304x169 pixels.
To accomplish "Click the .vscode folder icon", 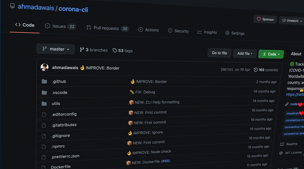I will coord(44,92).
